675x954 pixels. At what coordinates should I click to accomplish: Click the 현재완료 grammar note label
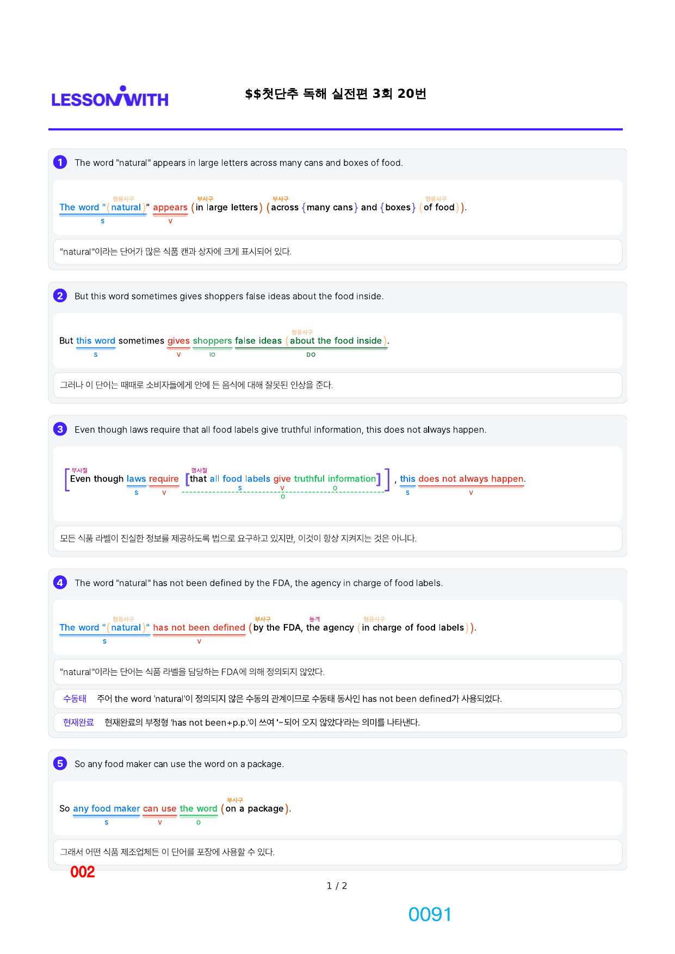[x=78, y=722]
